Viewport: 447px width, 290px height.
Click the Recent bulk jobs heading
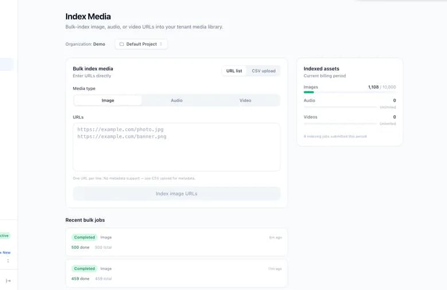click(85, 220)
